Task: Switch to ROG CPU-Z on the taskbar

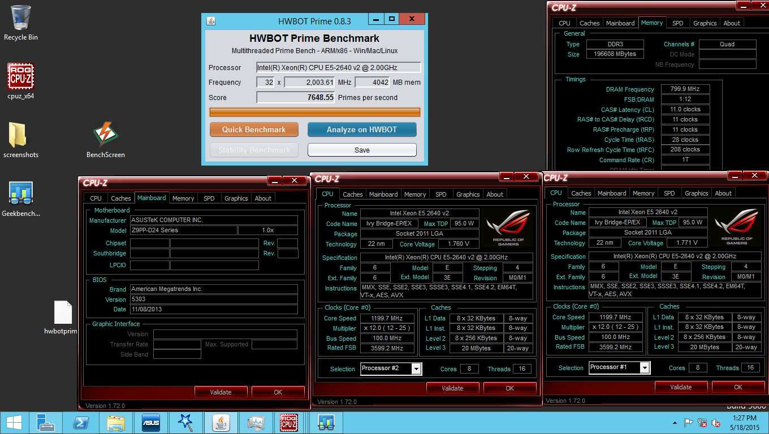Action: [x=290, y=423]
